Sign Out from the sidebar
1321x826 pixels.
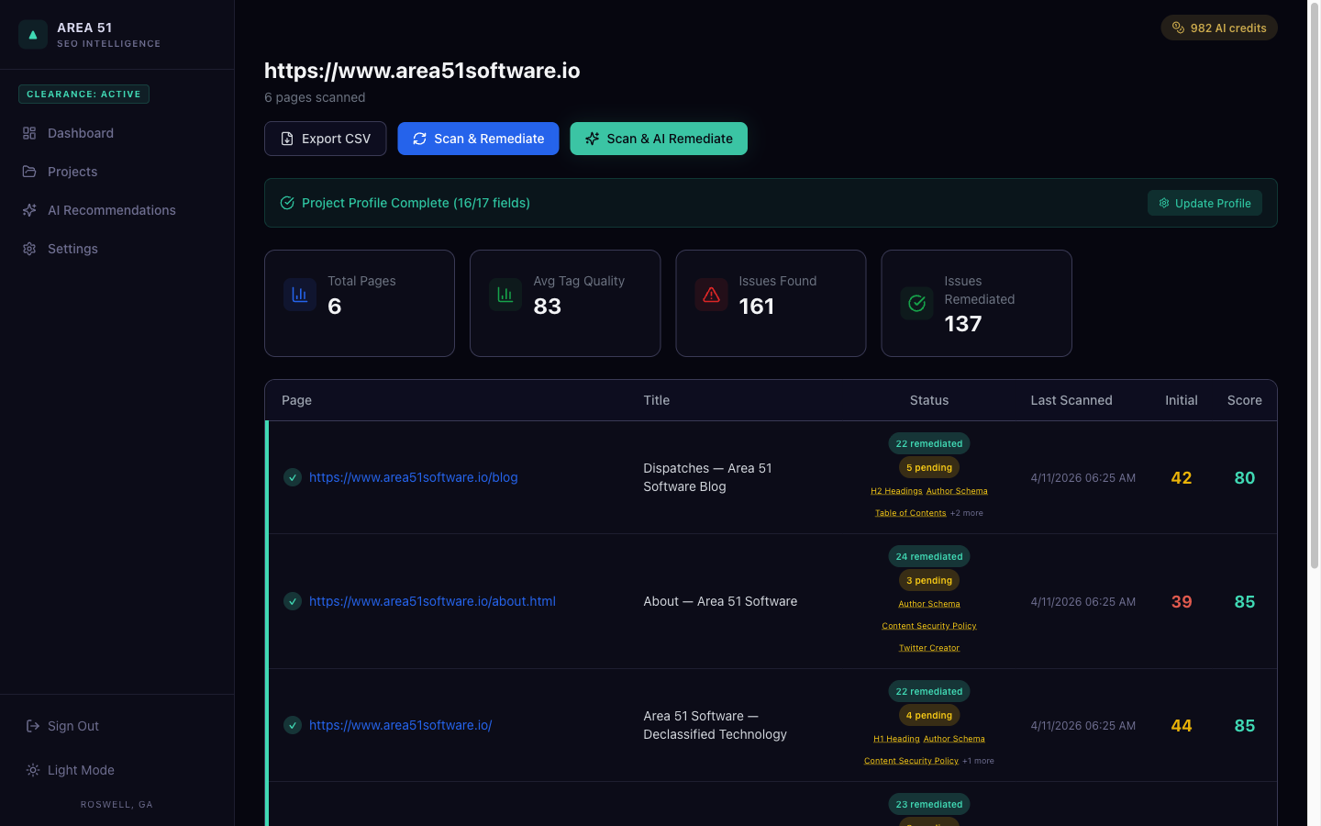click(64, 726)
